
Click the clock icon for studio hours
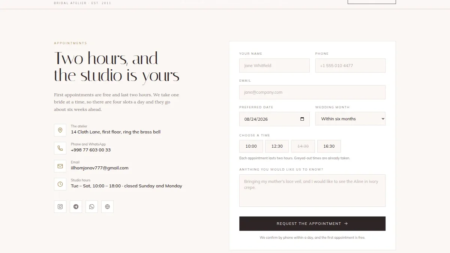(x=60, y=184)
